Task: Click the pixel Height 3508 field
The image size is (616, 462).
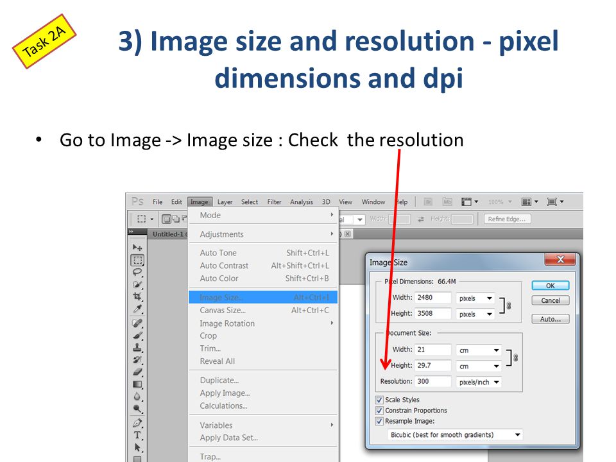Action: [432, 314]
